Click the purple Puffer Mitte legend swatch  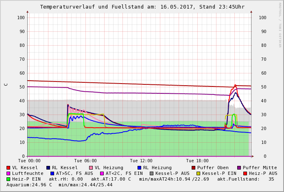239,168
